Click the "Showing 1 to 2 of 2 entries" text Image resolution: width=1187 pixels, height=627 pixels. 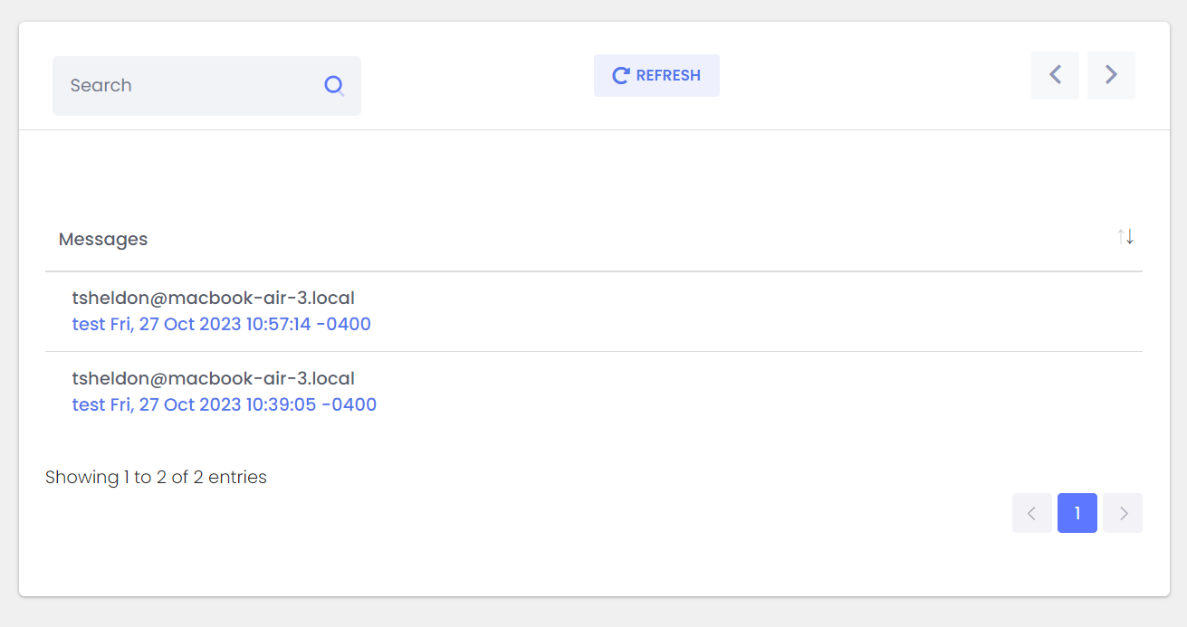click(x=156, y=477)
